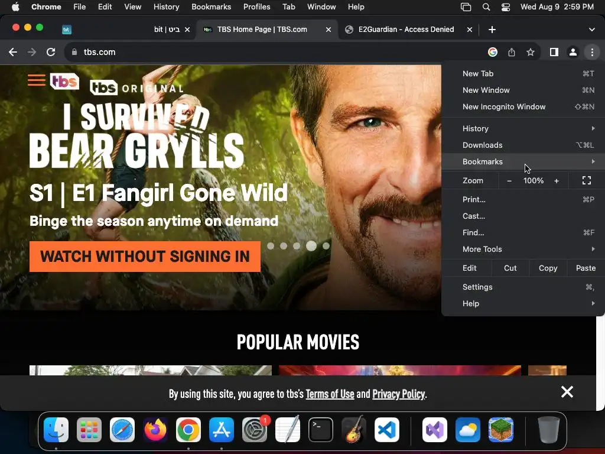The height and width of the screenshot is (454, 605).
Task: Open the Privacy Policy link
Action: click(x=399, y=394)
